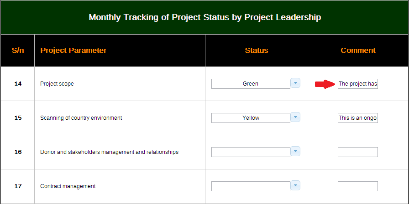
Task: Click the status box showing Yellow
Action: point(251,118)
